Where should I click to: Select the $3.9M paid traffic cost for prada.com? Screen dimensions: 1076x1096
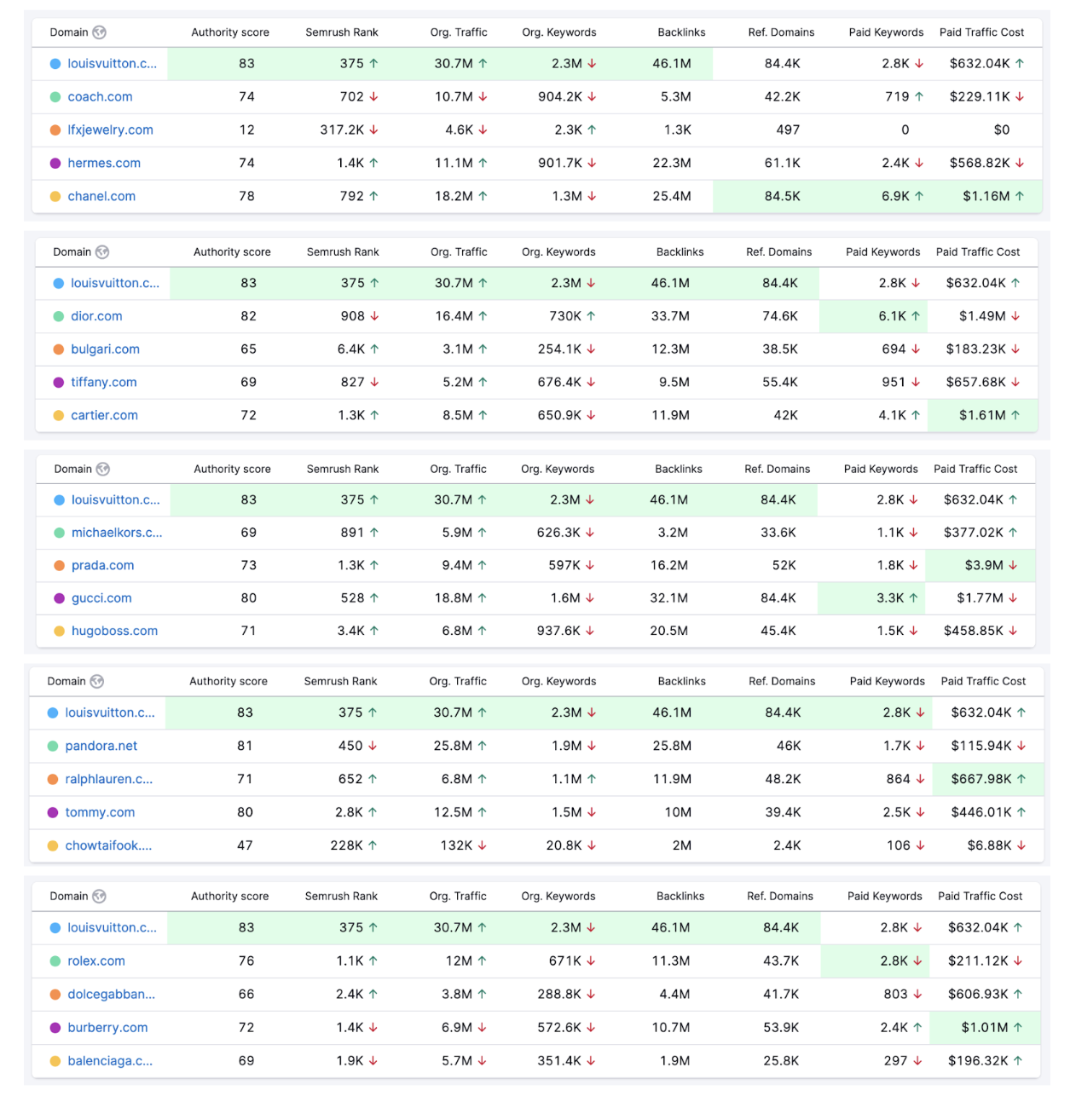991,566
